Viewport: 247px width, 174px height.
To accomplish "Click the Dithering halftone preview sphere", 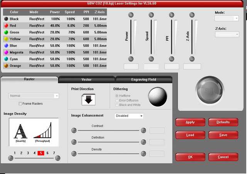I will pyautogui.click(x=157, y=97).
